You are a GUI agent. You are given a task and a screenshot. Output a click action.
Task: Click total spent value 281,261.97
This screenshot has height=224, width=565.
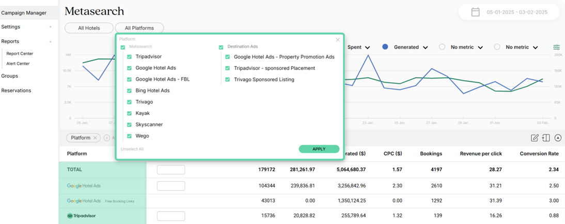[x=302, y=169]
